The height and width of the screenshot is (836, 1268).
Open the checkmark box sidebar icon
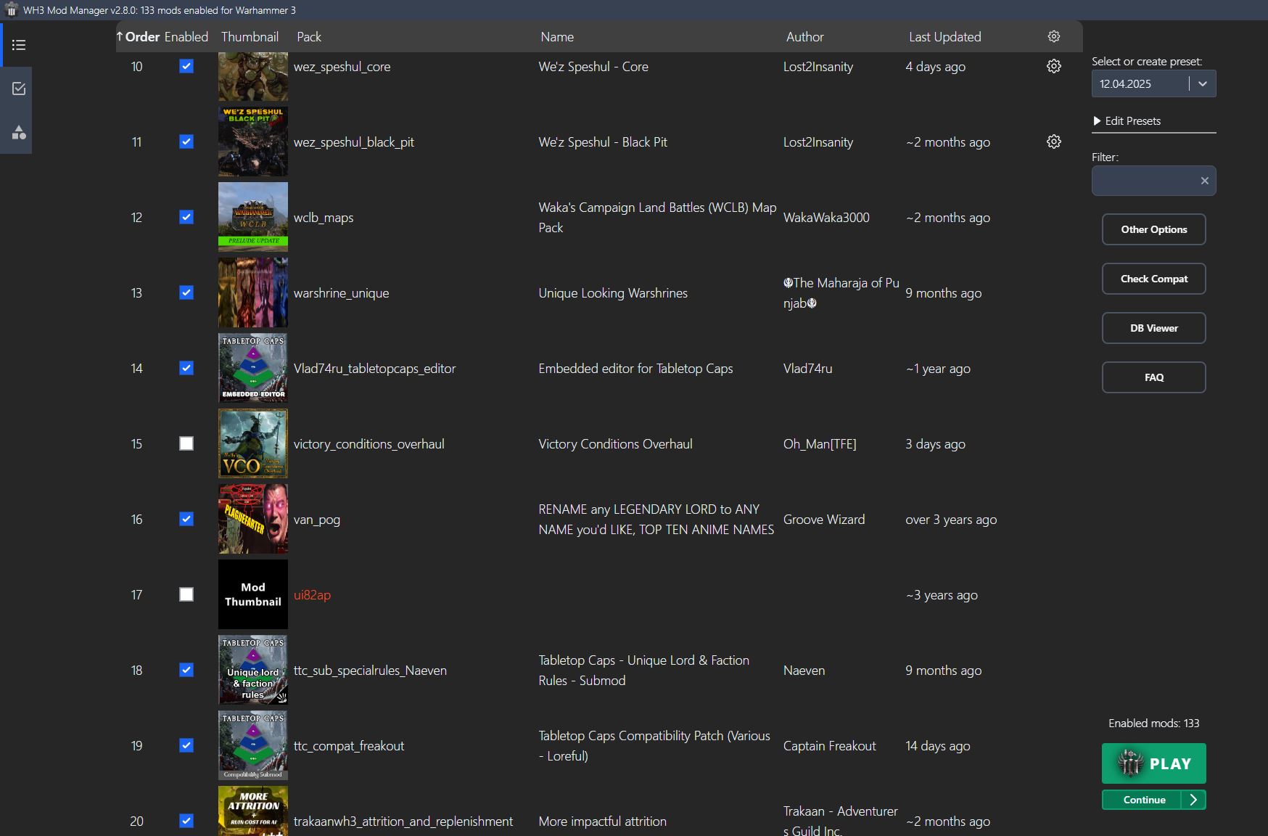(x=19, y=89)
